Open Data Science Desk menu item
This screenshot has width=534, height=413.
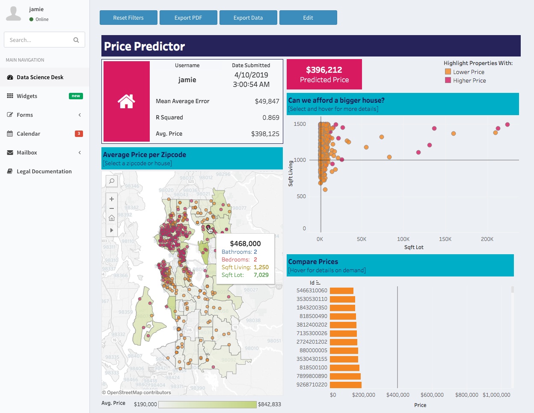click(x=40, y=77)
